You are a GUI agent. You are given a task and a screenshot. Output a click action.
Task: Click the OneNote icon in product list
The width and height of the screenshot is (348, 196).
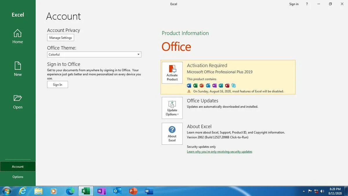(x=215, y=85)
